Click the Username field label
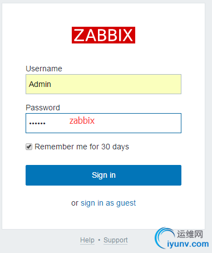The width and height of the screenshot is (212, 253). point(44,69)
